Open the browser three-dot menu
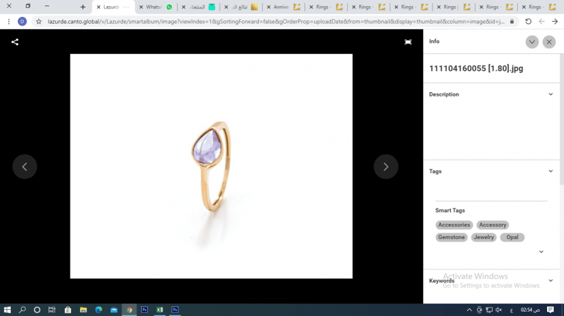Screen dimensions: 564x316 pyautogui.click(x=9, y=21)
